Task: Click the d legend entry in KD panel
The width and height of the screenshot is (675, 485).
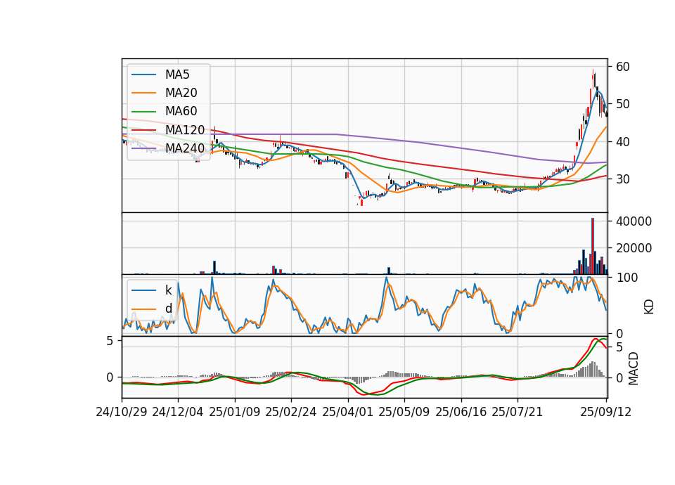Action: coord(168,309)
